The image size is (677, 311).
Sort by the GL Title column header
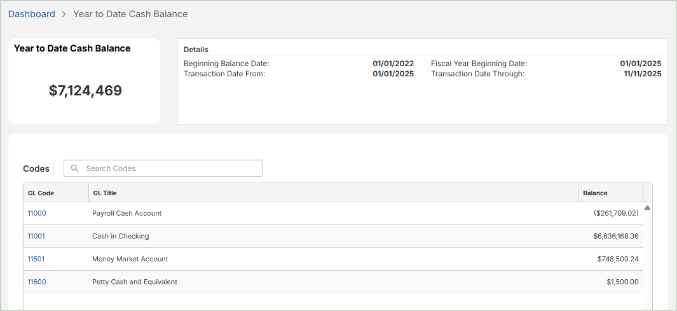pyautogui.click(x=105, y=193)
